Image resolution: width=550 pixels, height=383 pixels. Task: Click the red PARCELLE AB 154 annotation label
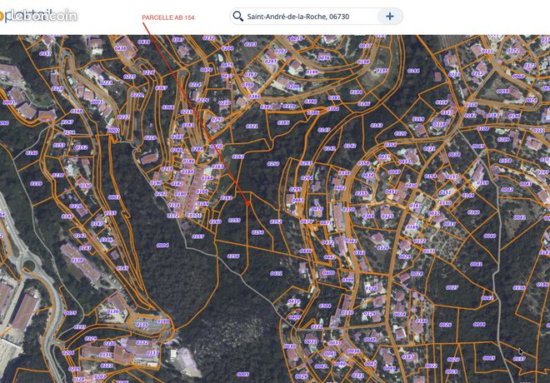coord(168,17)
